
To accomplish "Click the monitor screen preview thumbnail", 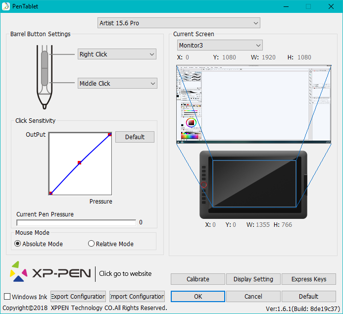I will 254,104.
